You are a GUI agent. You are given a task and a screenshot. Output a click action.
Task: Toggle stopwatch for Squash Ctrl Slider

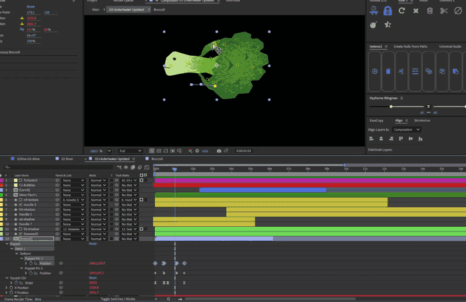pos(16,283)
